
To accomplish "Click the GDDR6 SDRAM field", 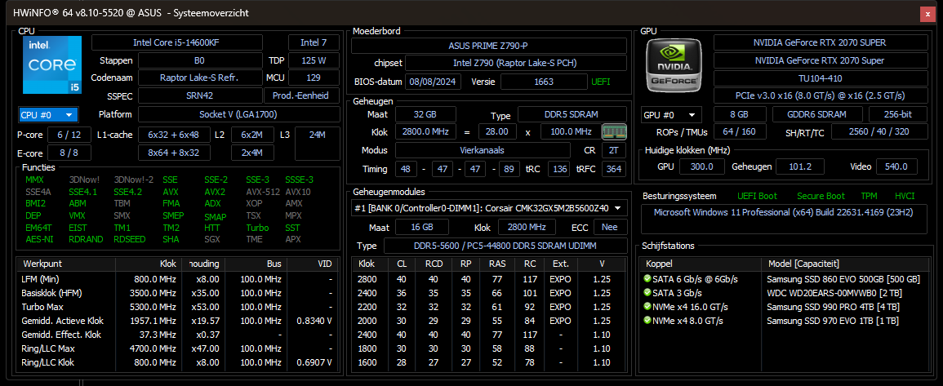I will tap(816, 114).
